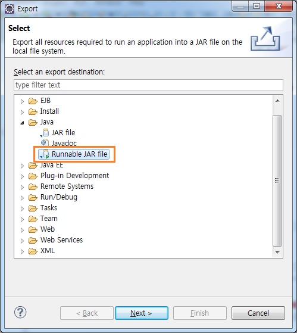Click the Cancel button
The width and height of the screenshot is (297, 333).
click(x=258, y=313)
